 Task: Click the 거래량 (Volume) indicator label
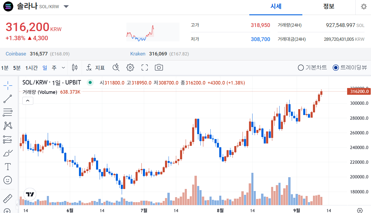click(x=40, y=92)
